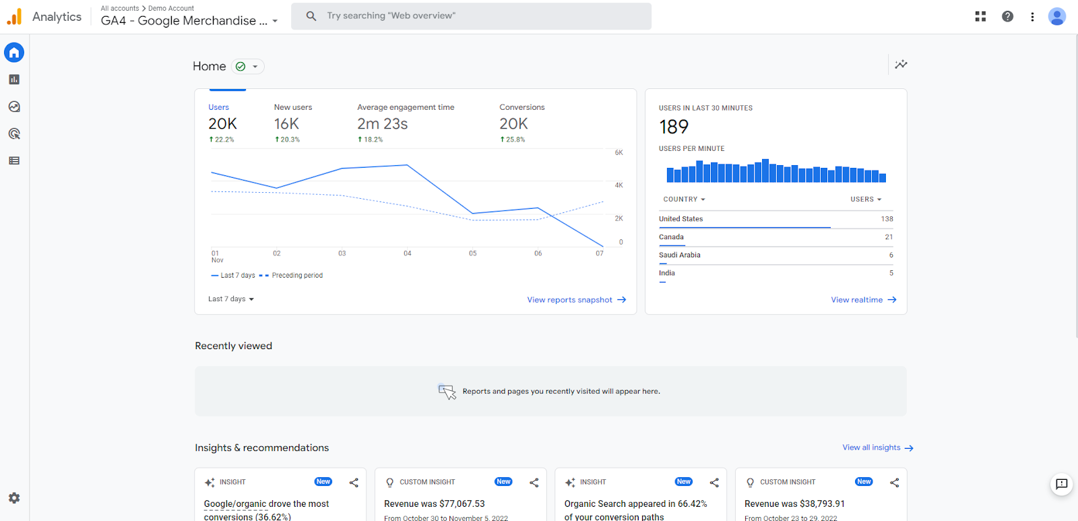Select the United States country row
Viewport: 1078px width, 521px height.
click(x=776, y=220)
